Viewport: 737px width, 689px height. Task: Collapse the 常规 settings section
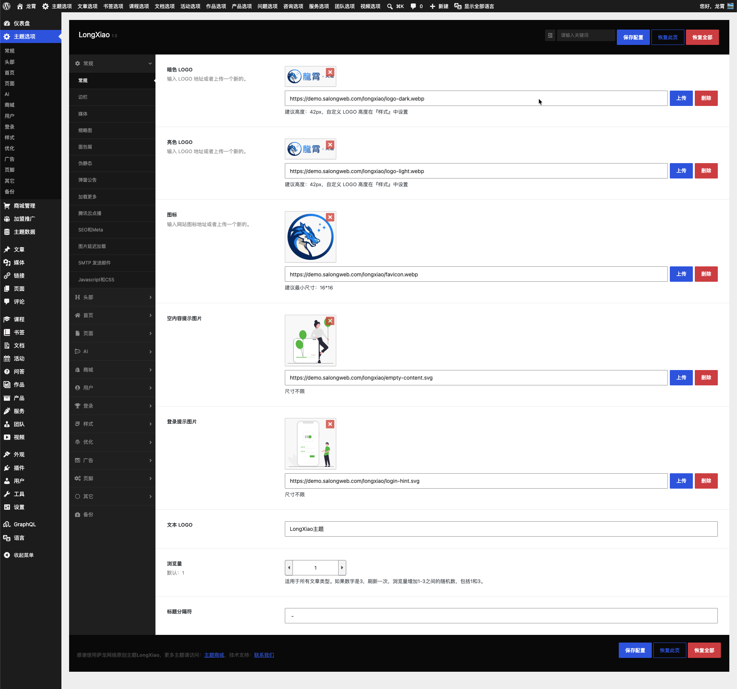tap(112, 63)
